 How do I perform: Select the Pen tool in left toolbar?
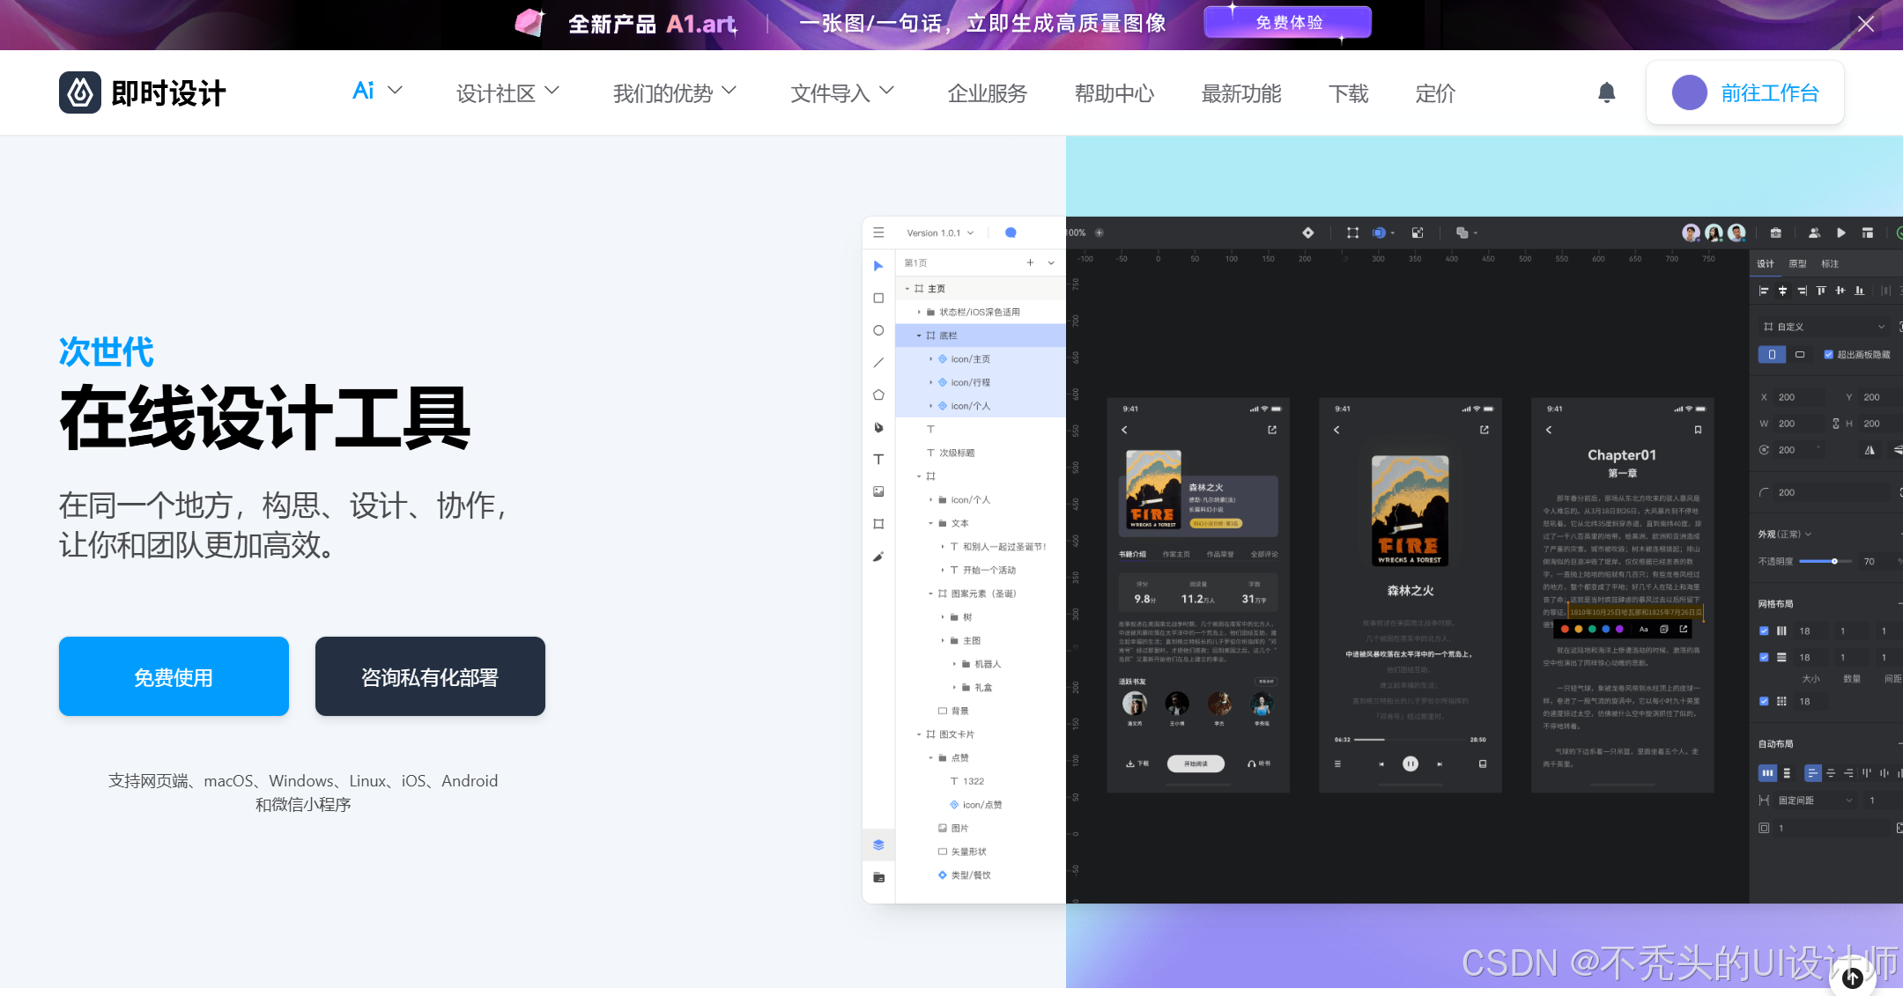tap(878, 427)
